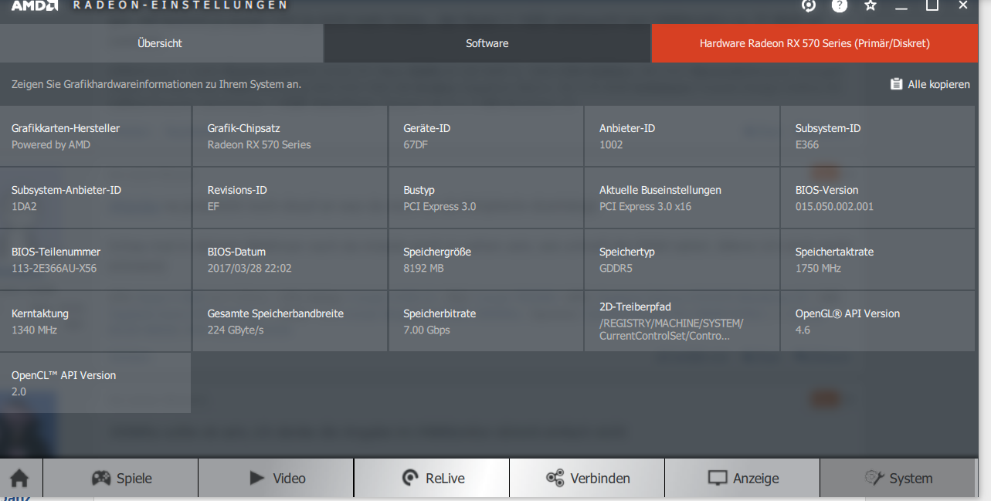This screenshot has height=501, width=991.
Task: Select the Hardware Radeon RX 570 Series tab
Action: pyautogui.click(x=815, y=43)
